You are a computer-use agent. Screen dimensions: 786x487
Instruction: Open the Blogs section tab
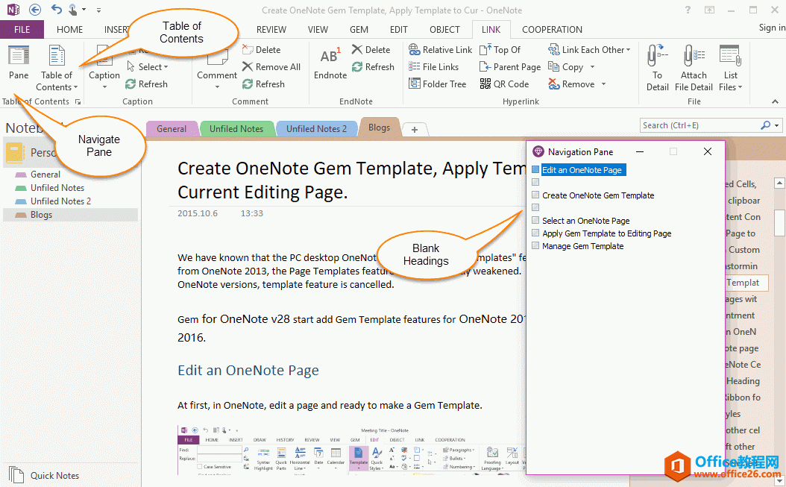[379, 127]
